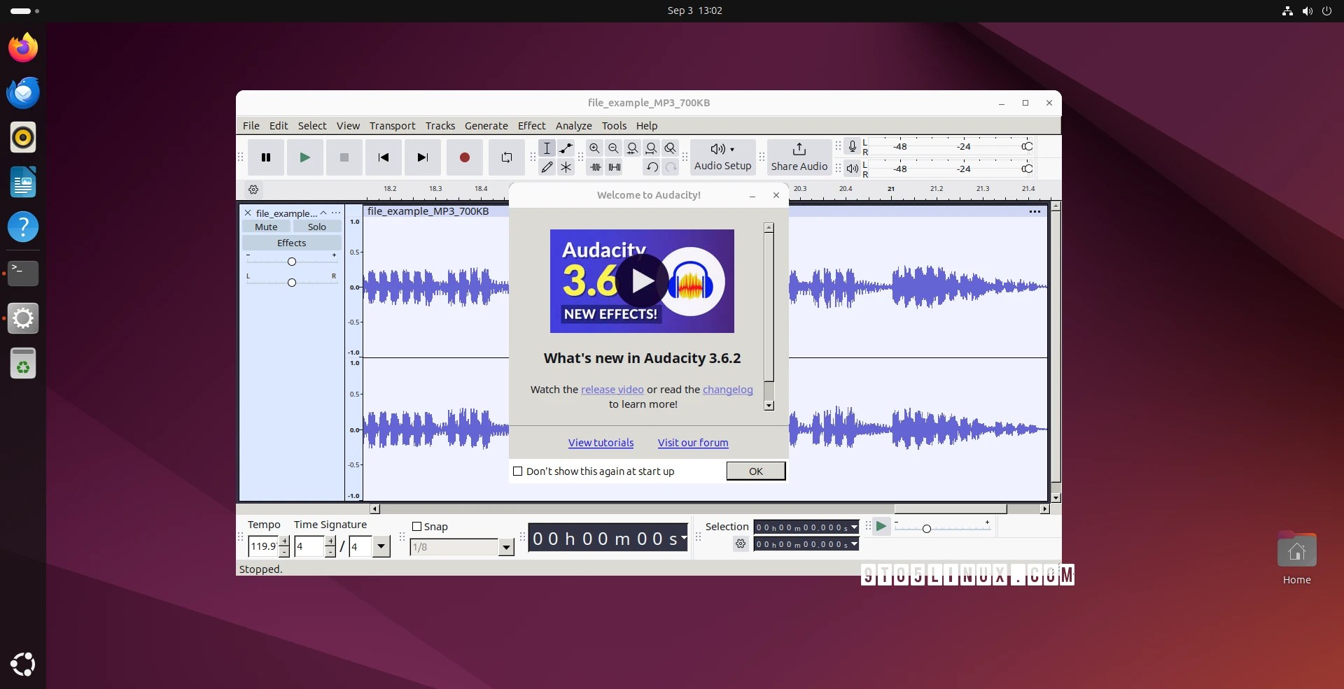Open the changelog link
Viewport: 1344px width, 689px height.
point(727,390)
